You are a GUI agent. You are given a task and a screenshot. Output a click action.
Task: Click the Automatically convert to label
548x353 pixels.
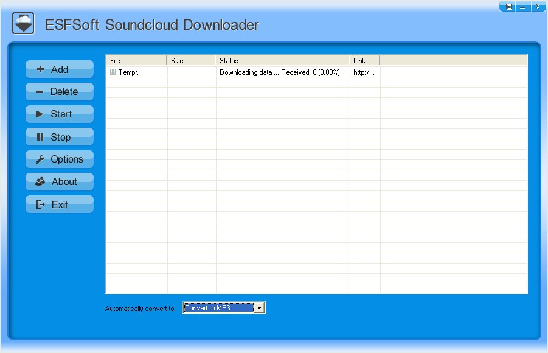(x=140, y=309)
